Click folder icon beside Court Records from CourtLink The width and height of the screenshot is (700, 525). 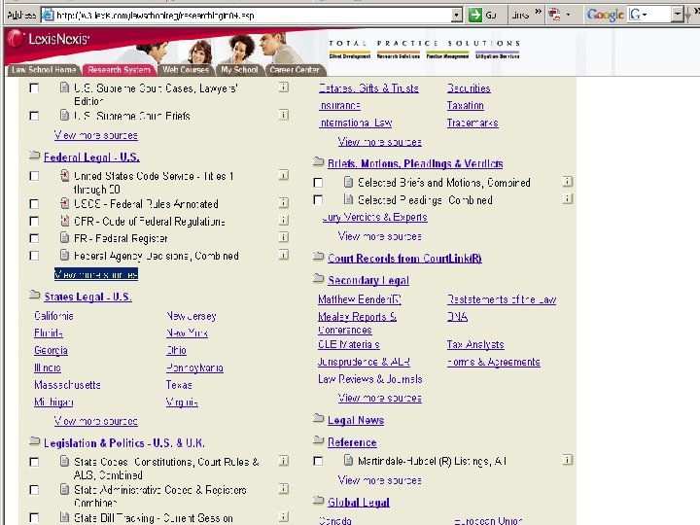pyautogui.click(x=318, y=257)
